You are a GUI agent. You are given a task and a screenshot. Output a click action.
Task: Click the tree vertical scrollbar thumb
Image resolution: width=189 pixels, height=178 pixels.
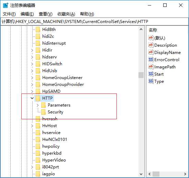click(141, 75)
